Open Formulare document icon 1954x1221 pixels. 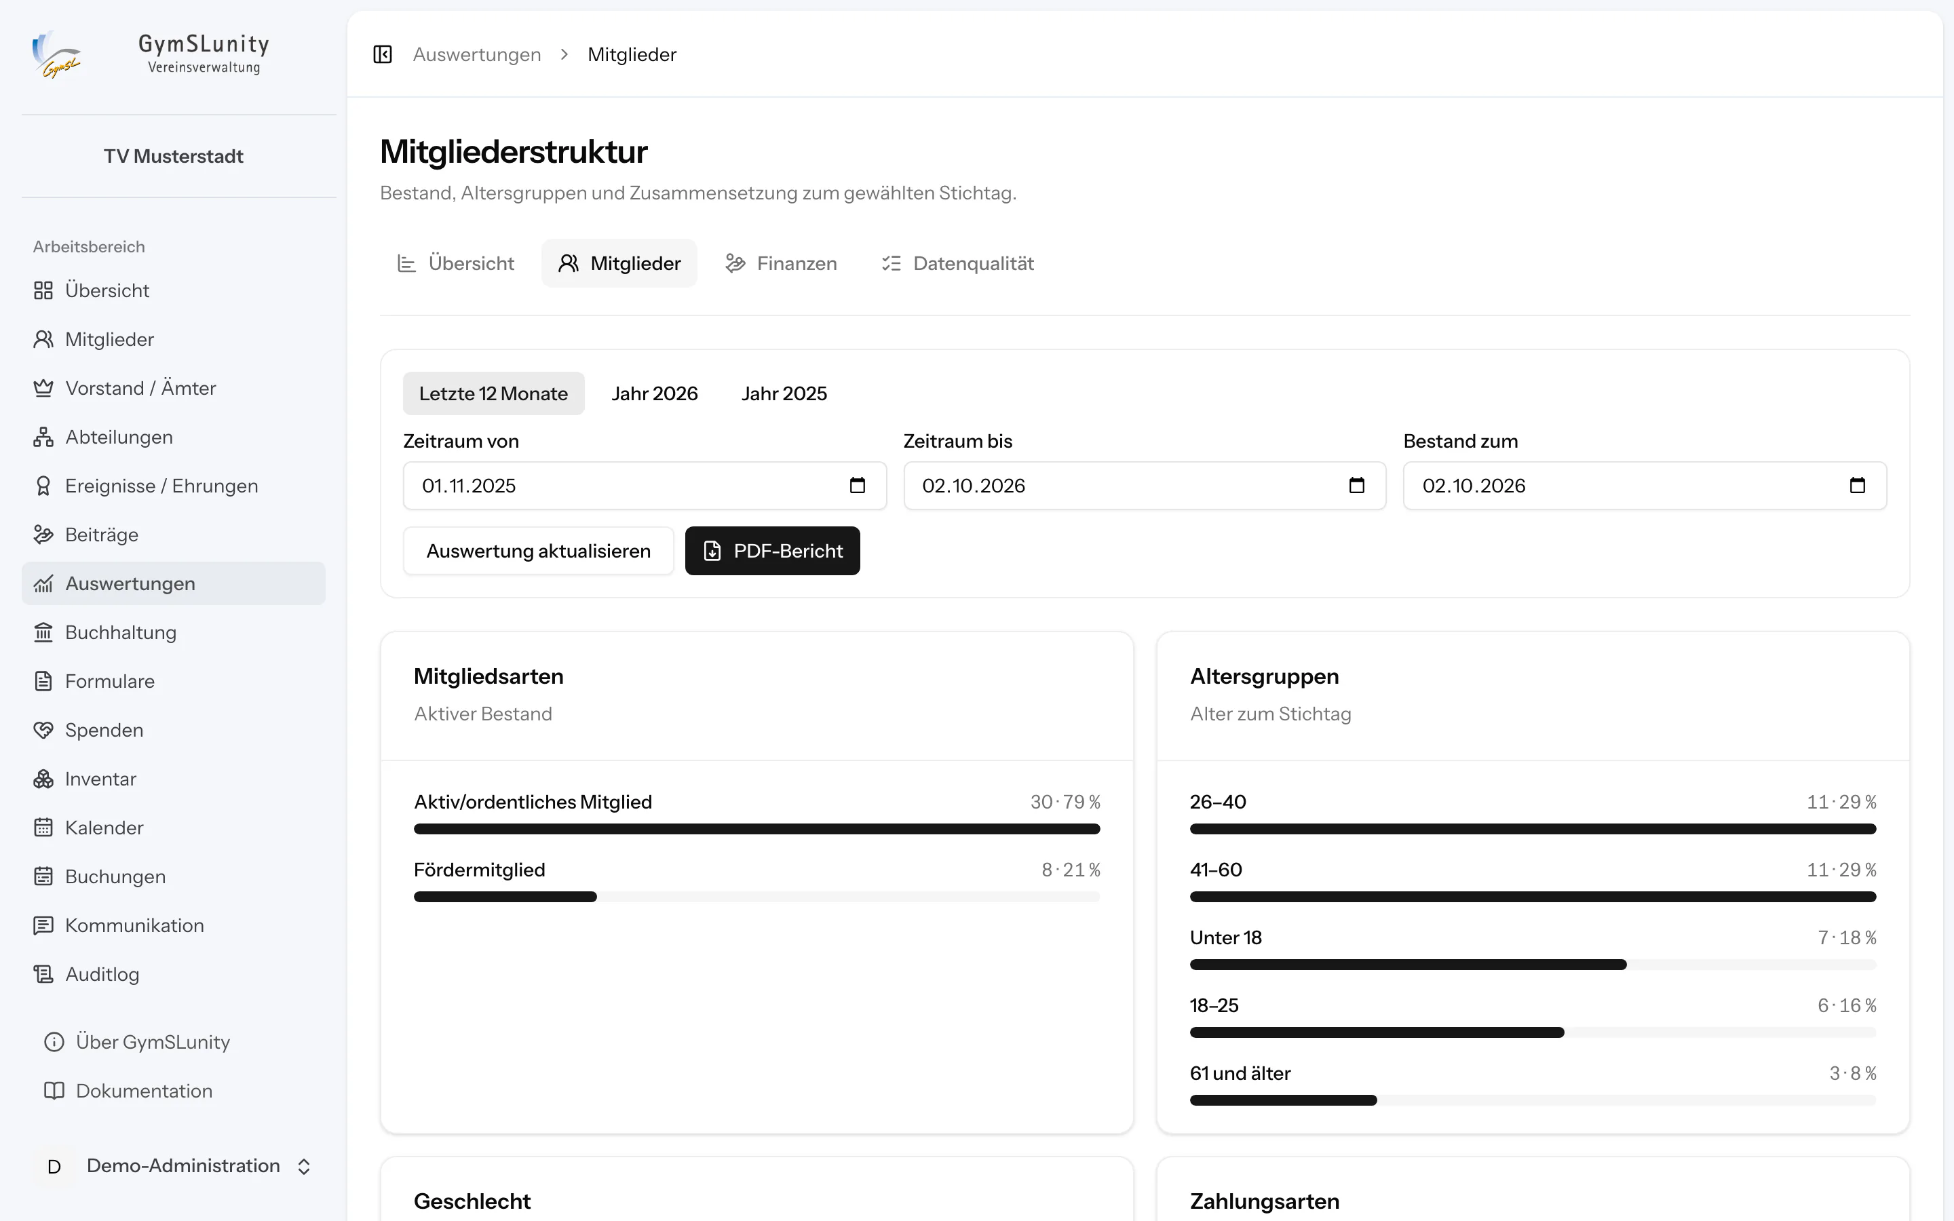(43, 682)
